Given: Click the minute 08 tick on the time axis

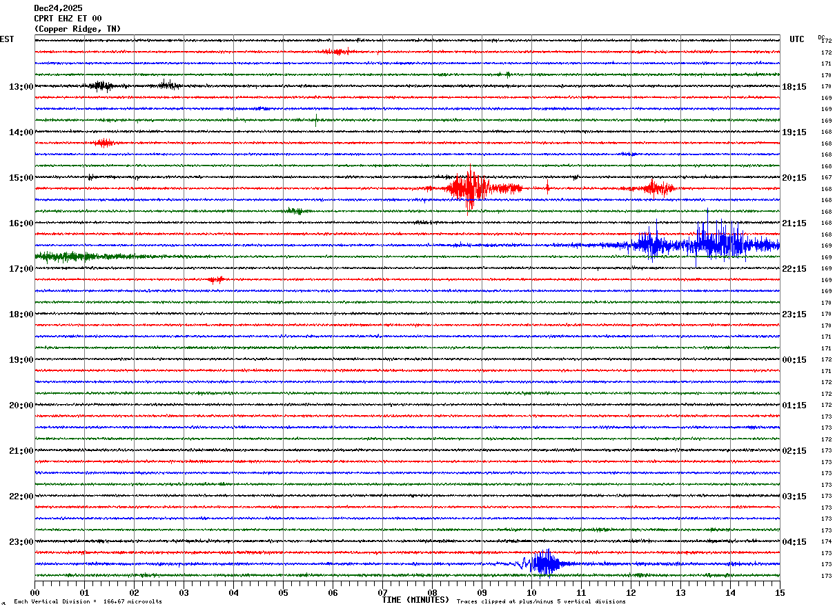Looking at the screenshot, I should point(432,592).
